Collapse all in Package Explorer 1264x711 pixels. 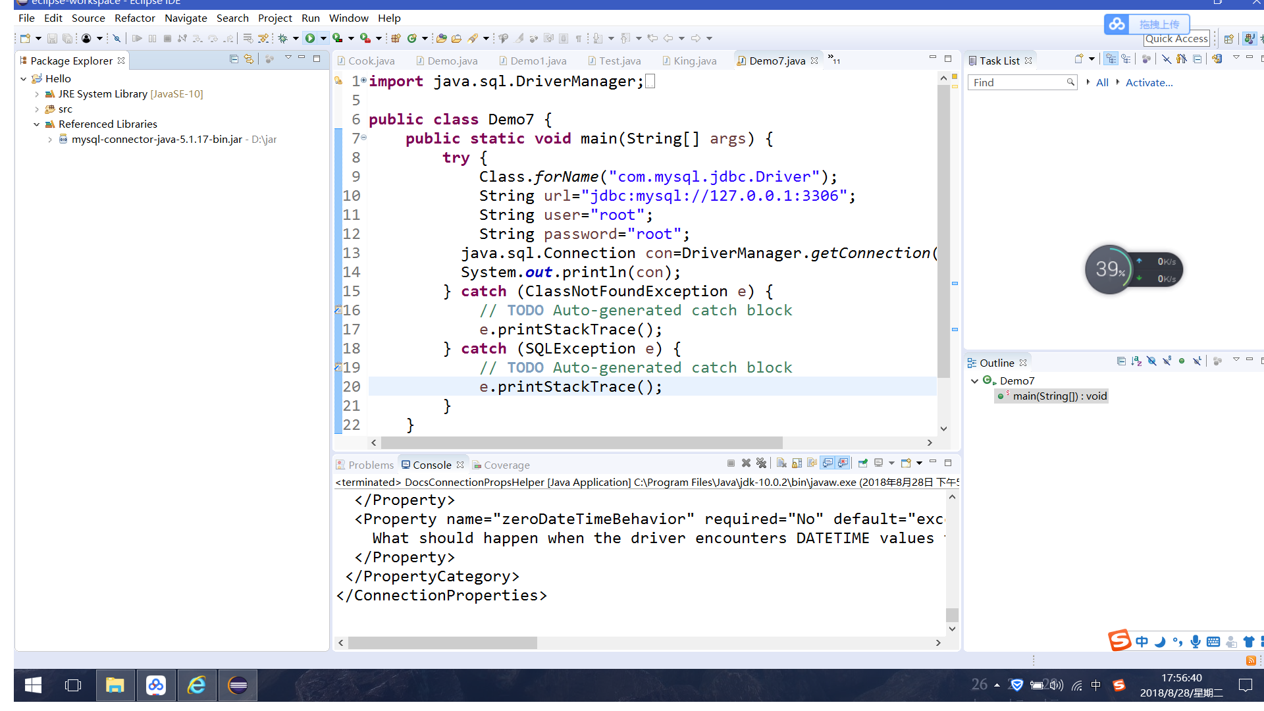tap(234, 59)
